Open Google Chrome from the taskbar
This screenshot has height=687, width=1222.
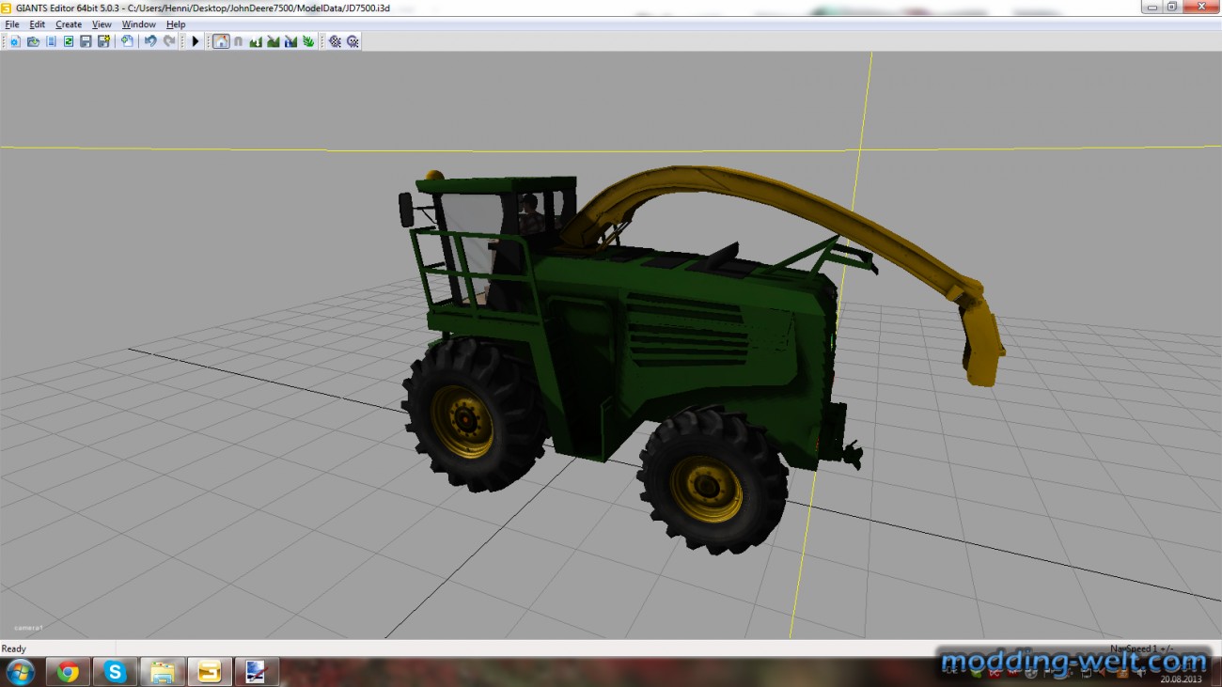(x=68, y=672)
